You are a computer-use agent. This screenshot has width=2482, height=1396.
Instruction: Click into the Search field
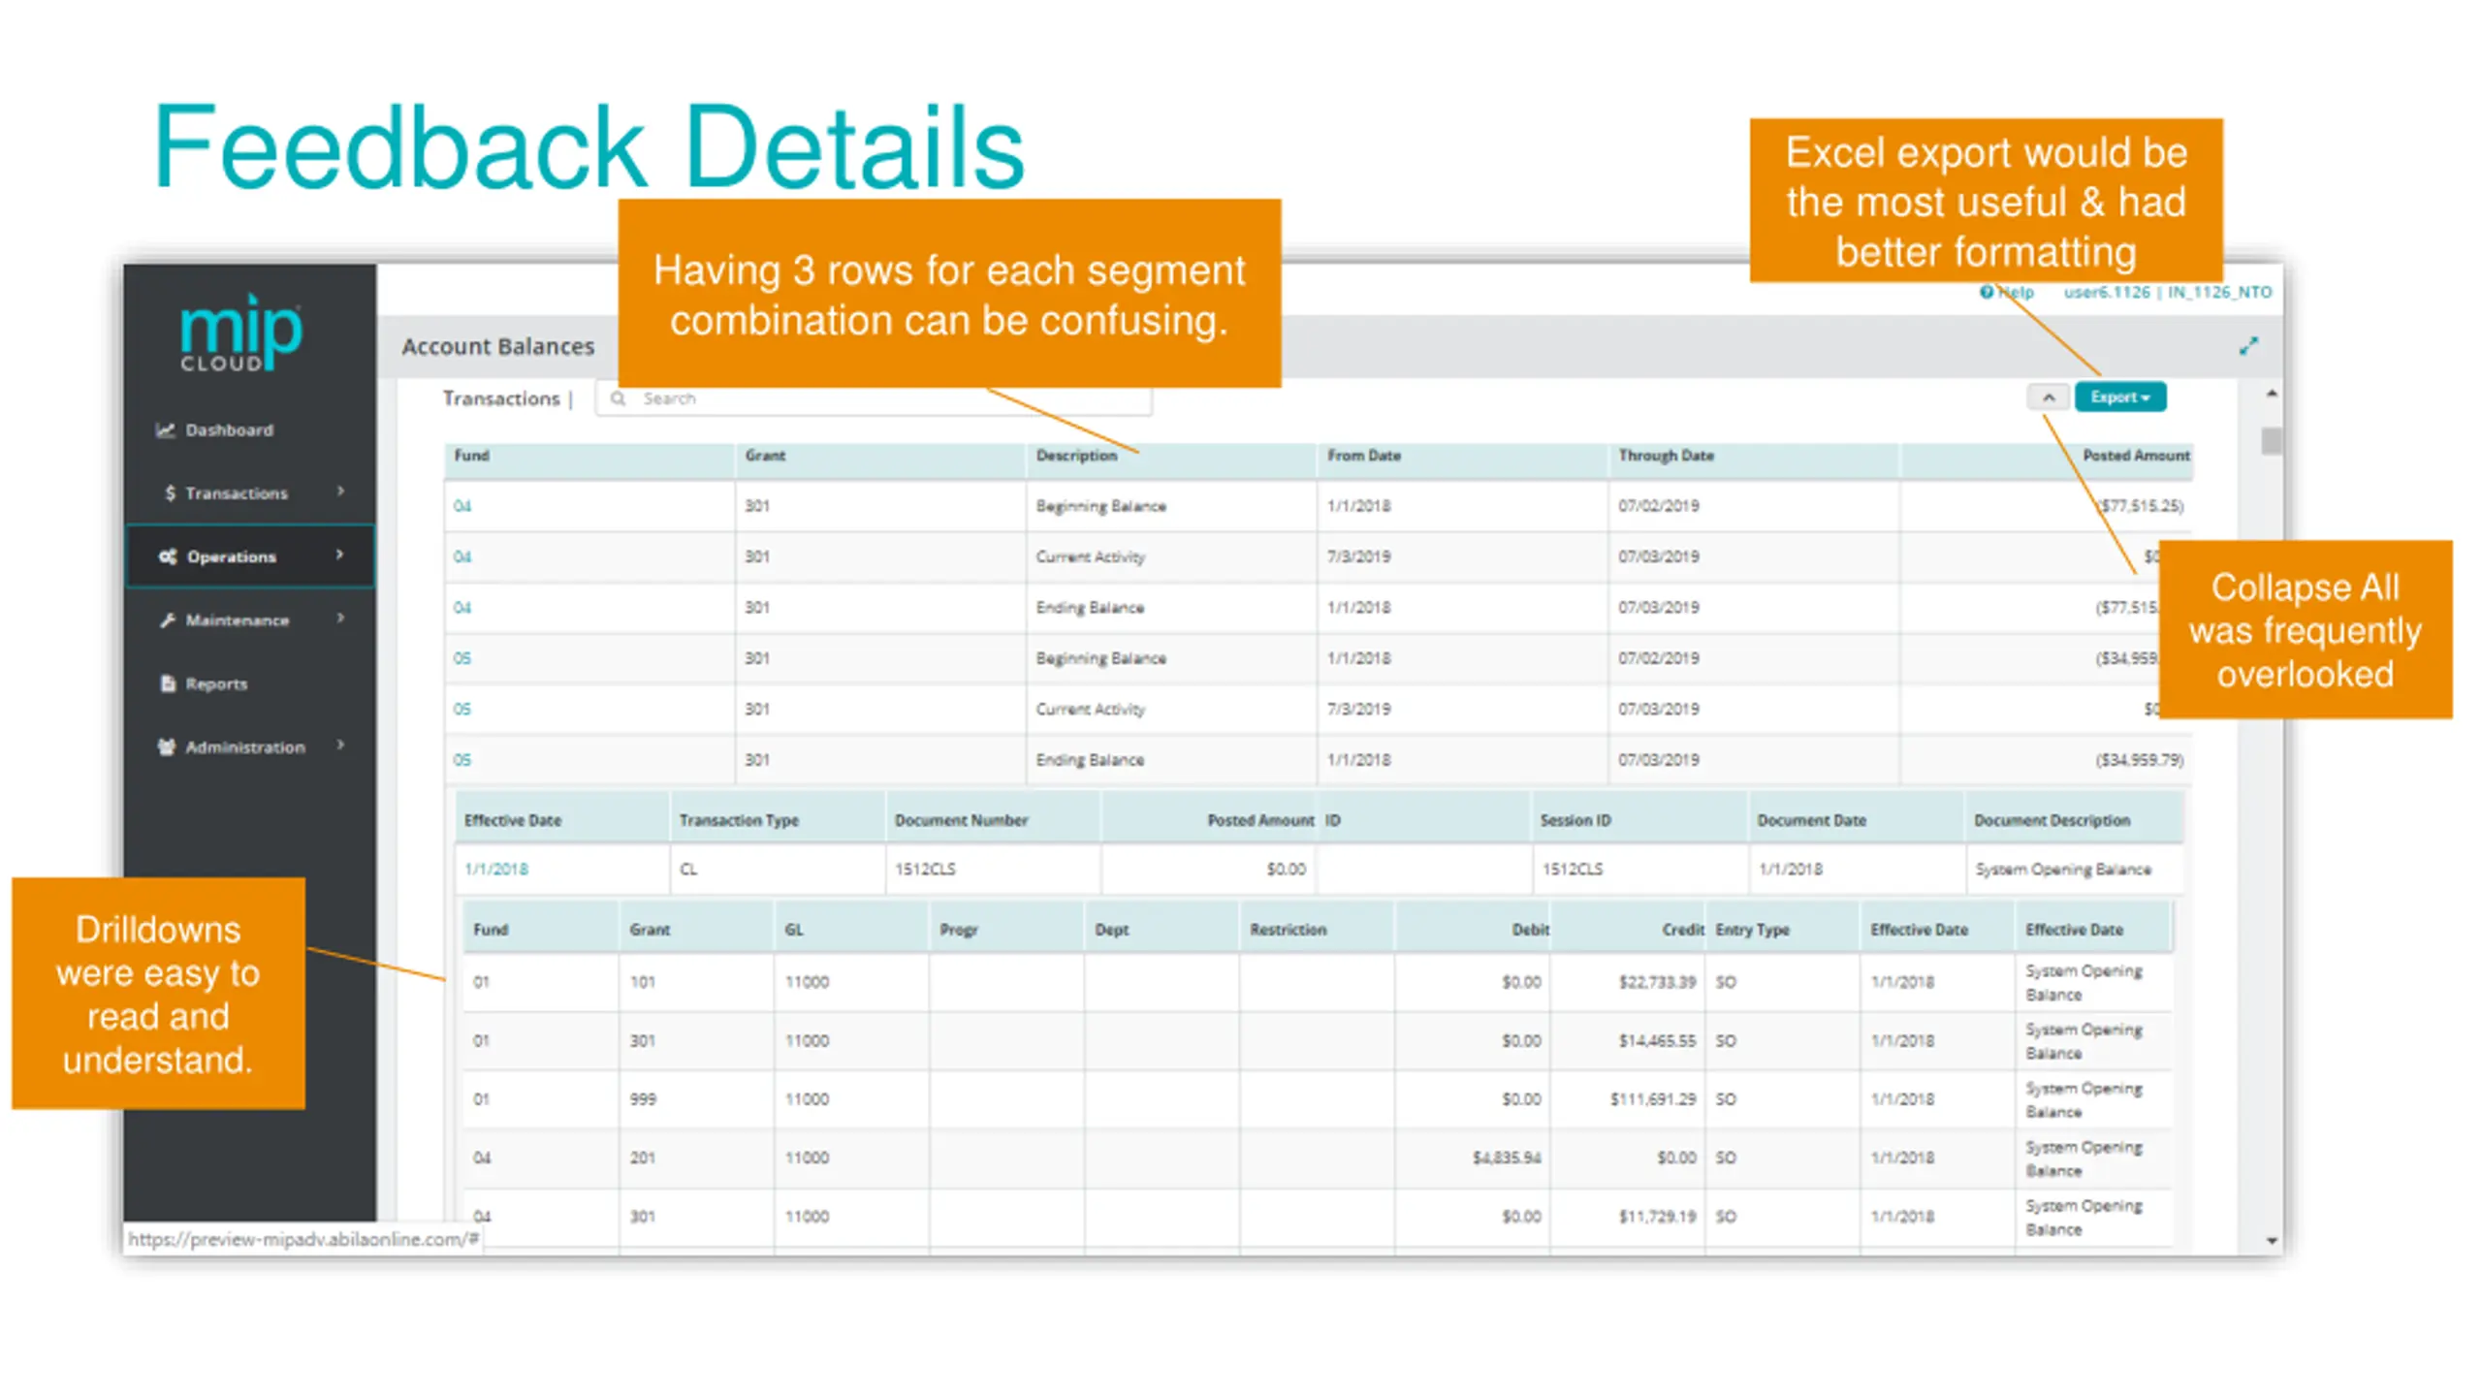click(873, 398)
